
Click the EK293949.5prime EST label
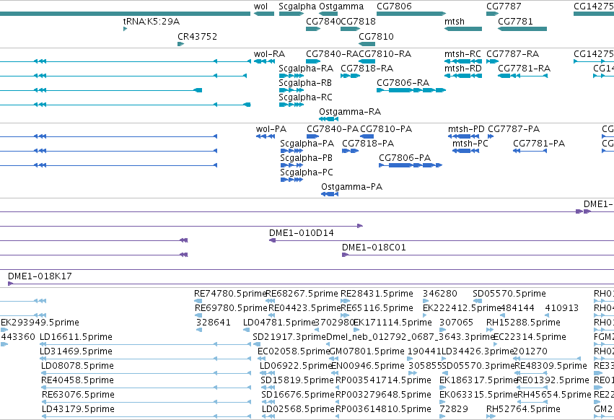(40, 323)
